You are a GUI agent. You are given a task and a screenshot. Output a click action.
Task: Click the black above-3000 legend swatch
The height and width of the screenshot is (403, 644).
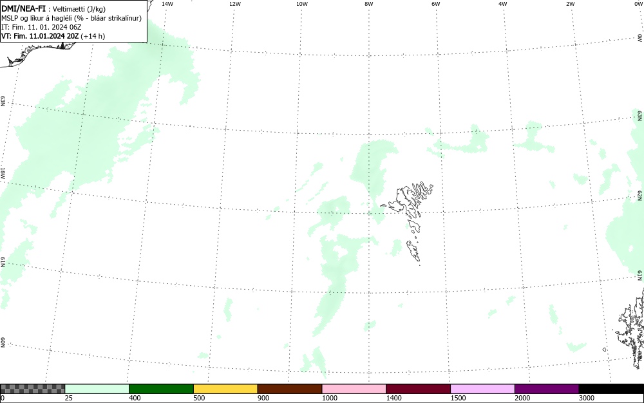point(611,389)
